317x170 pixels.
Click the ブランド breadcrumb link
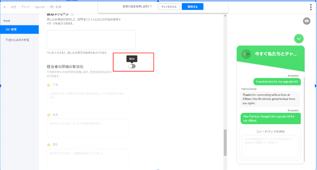26,7
